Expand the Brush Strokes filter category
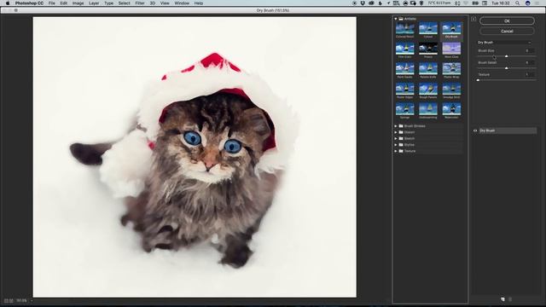 tap(396, 126)
